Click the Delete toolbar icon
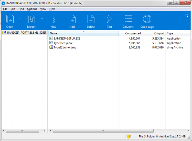 [91, 19]
